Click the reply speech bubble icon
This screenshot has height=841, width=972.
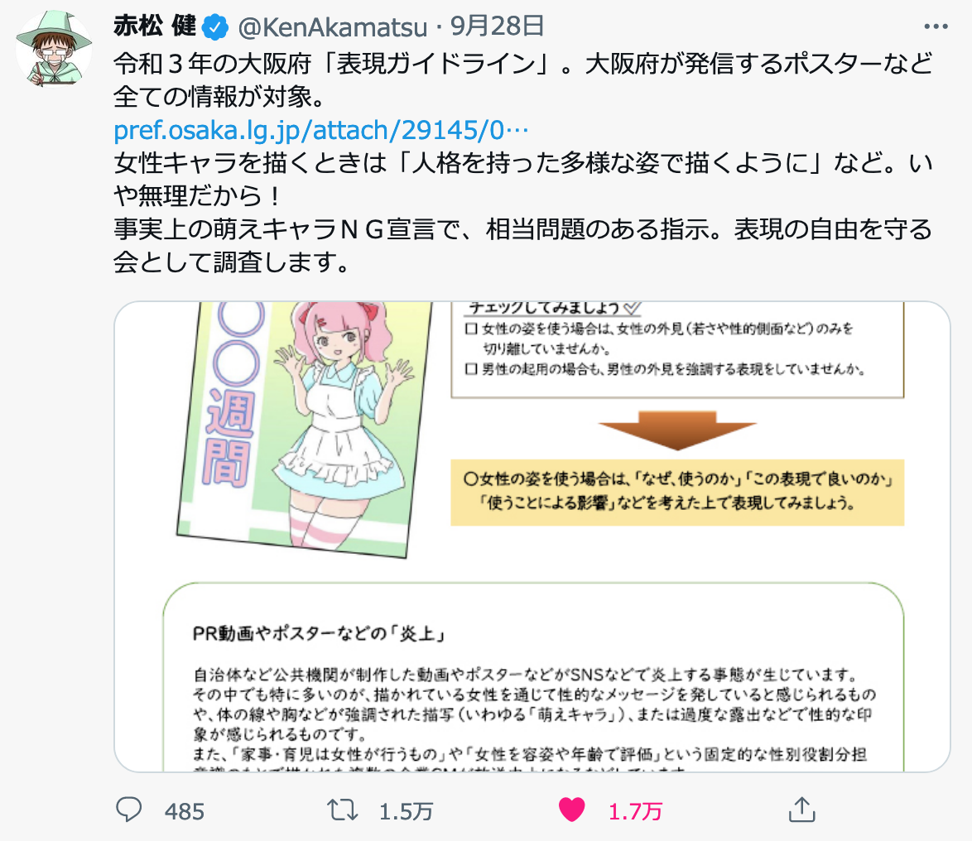coord(129,810)
